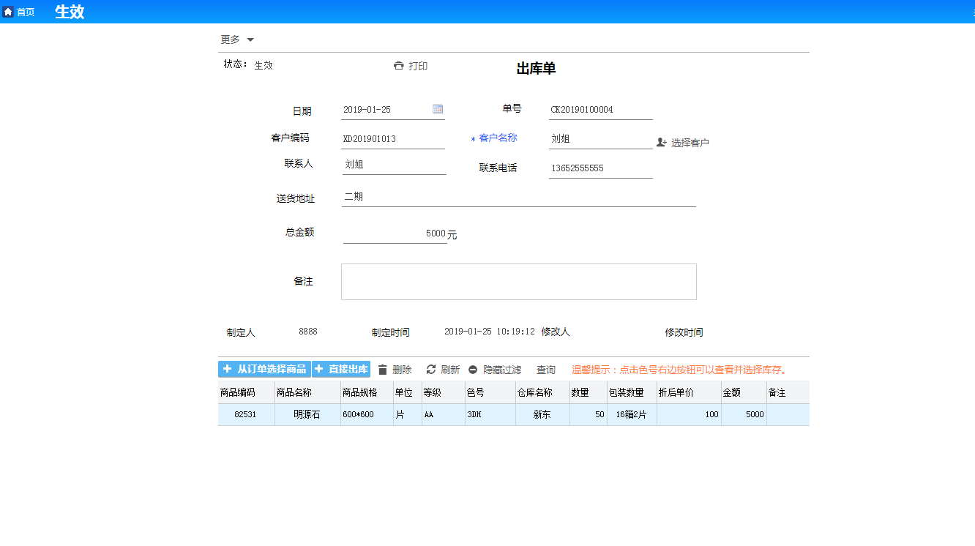Open the calendar picker icon for 日期
This screenshot has height=546, width=975.
(438, 109)
